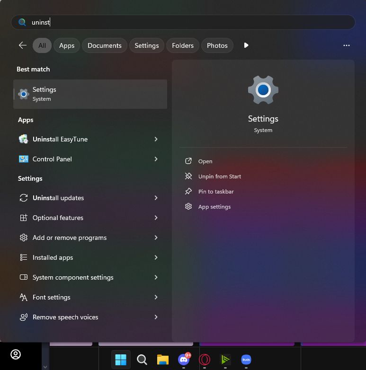Expand Optional features chevron
The image size is (366, 370).
pos(156,218)
